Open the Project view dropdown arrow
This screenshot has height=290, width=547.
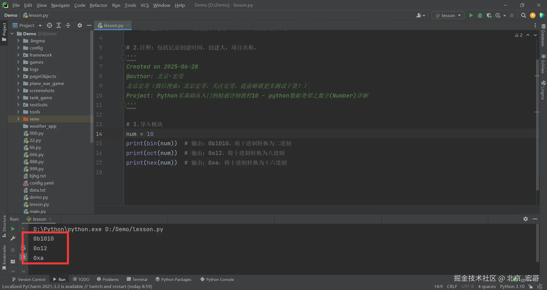click(40, 26)
